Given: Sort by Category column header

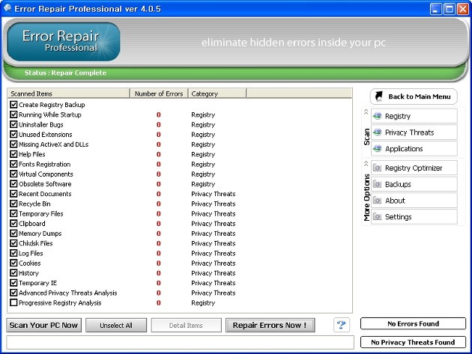Looking at the screenshot, I should (217, 94).
